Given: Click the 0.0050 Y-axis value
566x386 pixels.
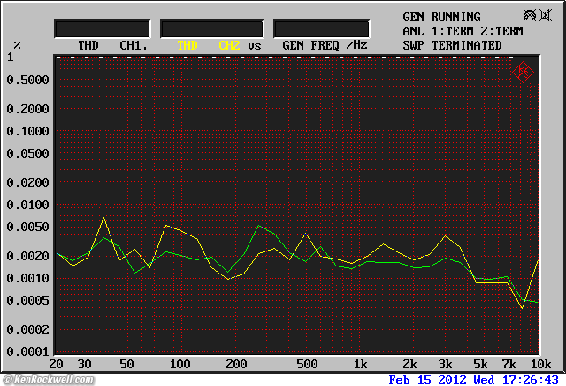Looking at the screenshot, I should point(27,227).
